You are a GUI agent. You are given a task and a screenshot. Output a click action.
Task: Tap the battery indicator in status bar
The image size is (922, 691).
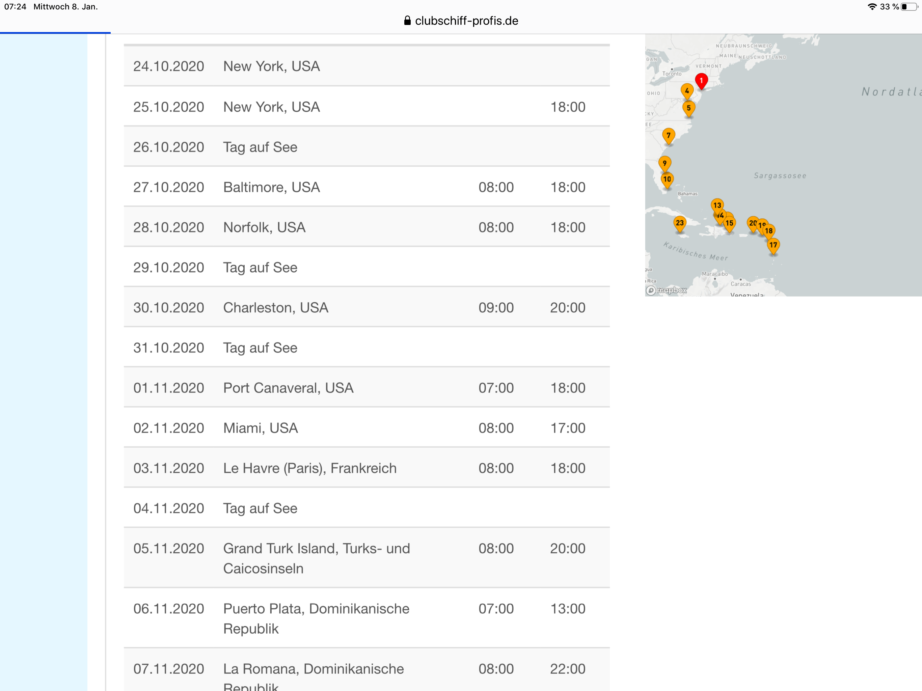coord(909,7)
